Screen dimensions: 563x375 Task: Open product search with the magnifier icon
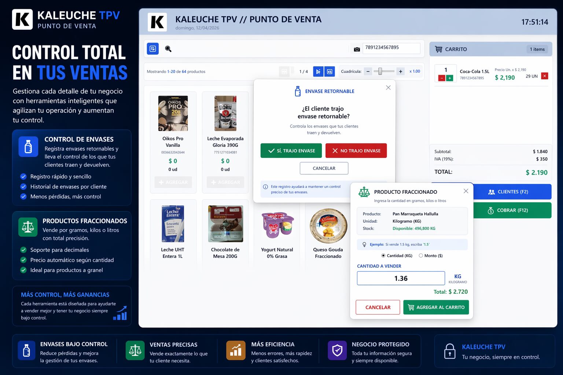click(168, 49)
